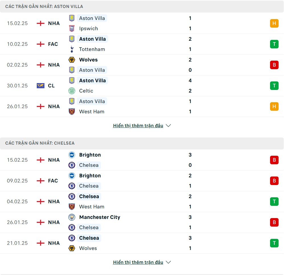Select the Chelsea recent matches header

point(40,143)
